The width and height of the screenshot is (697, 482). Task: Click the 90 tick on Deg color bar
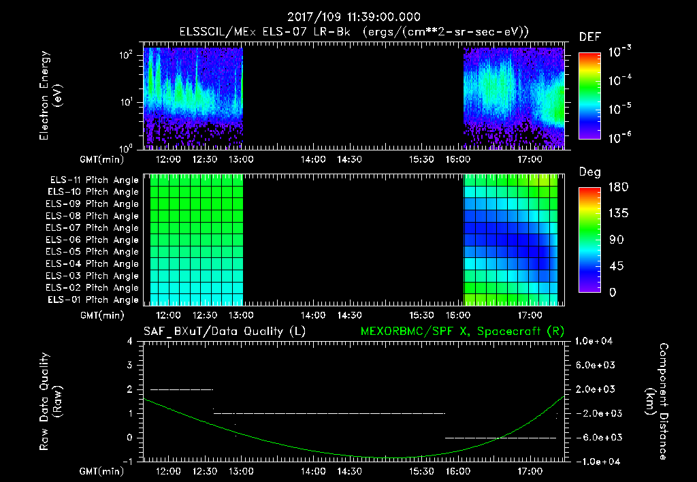tap(617, 240)
